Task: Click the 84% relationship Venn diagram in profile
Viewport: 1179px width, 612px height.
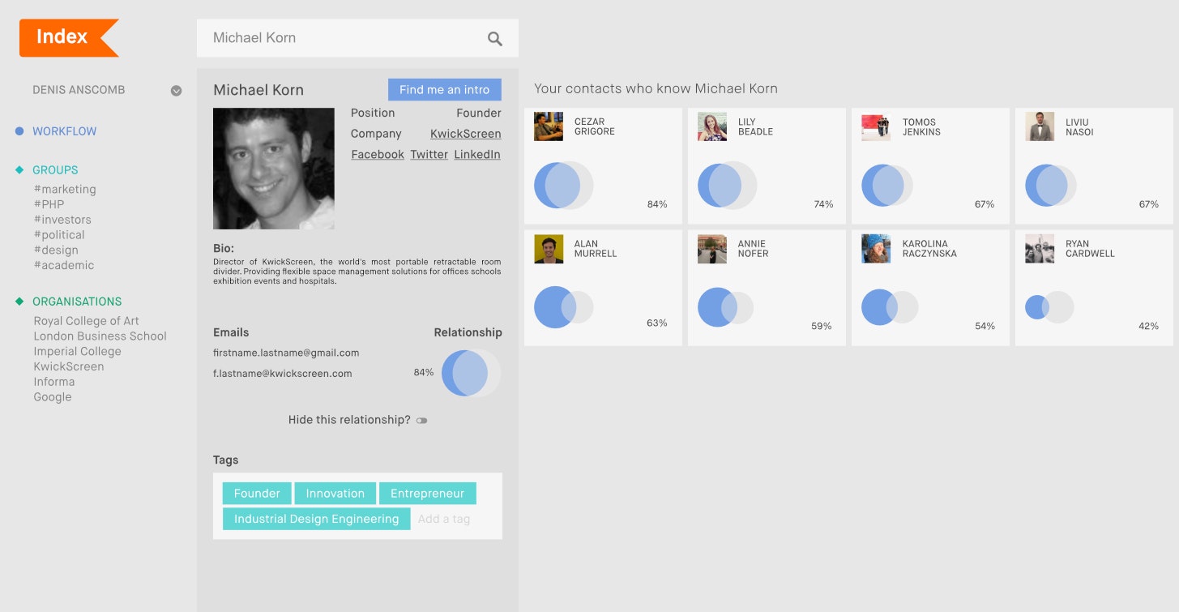Action: point(471,373)
